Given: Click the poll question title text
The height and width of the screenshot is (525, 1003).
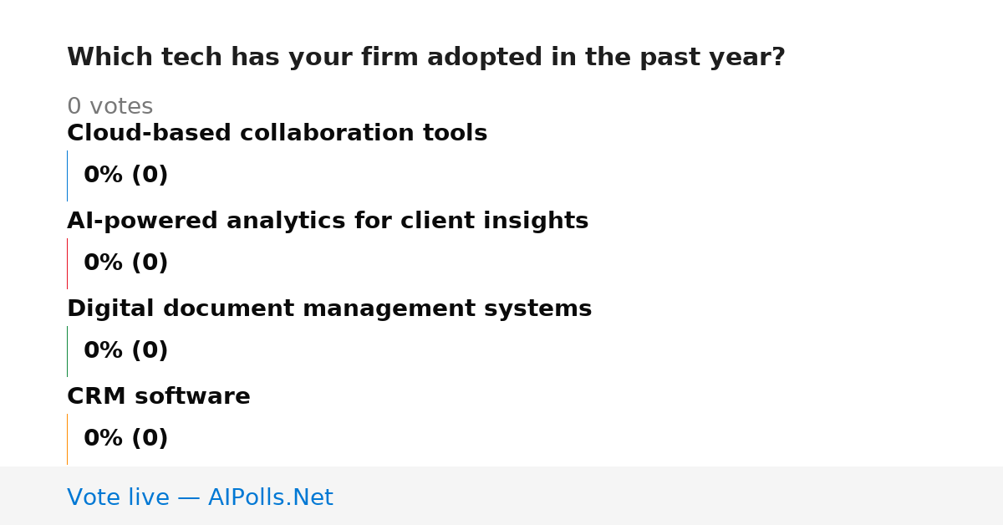Looking at the screenshot, I should [426, 58].
